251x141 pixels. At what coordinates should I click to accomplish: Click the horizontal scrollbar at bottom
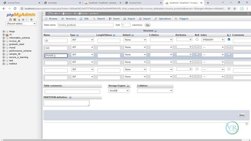pyautogui.click(x=122, y=140)
